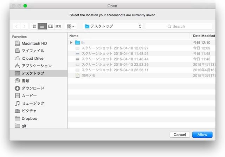Switch to list view mode
The image size is (225, 157).
coord(42,26)
